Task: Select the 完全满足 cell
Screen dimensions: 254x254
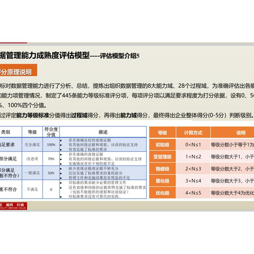Action: [x=32, y=145]
